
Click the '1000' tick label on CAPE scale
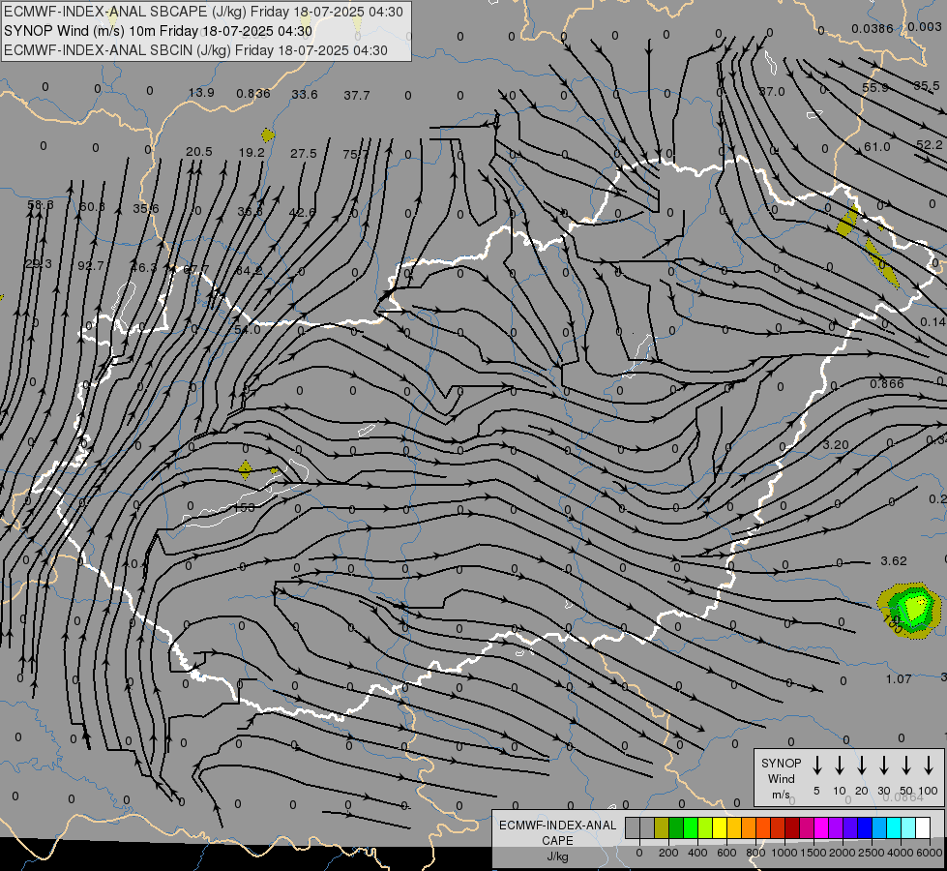click(x=783, y=853)
